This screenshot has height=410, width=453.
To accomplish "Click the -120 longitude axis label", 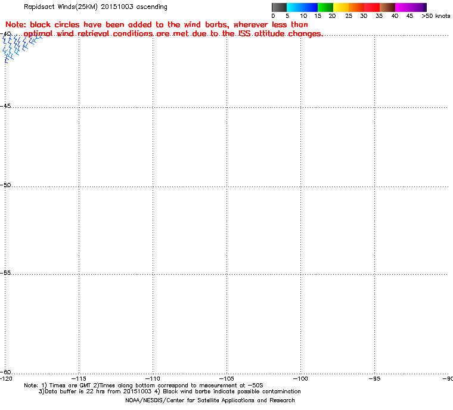I will (x=7, y=378).
